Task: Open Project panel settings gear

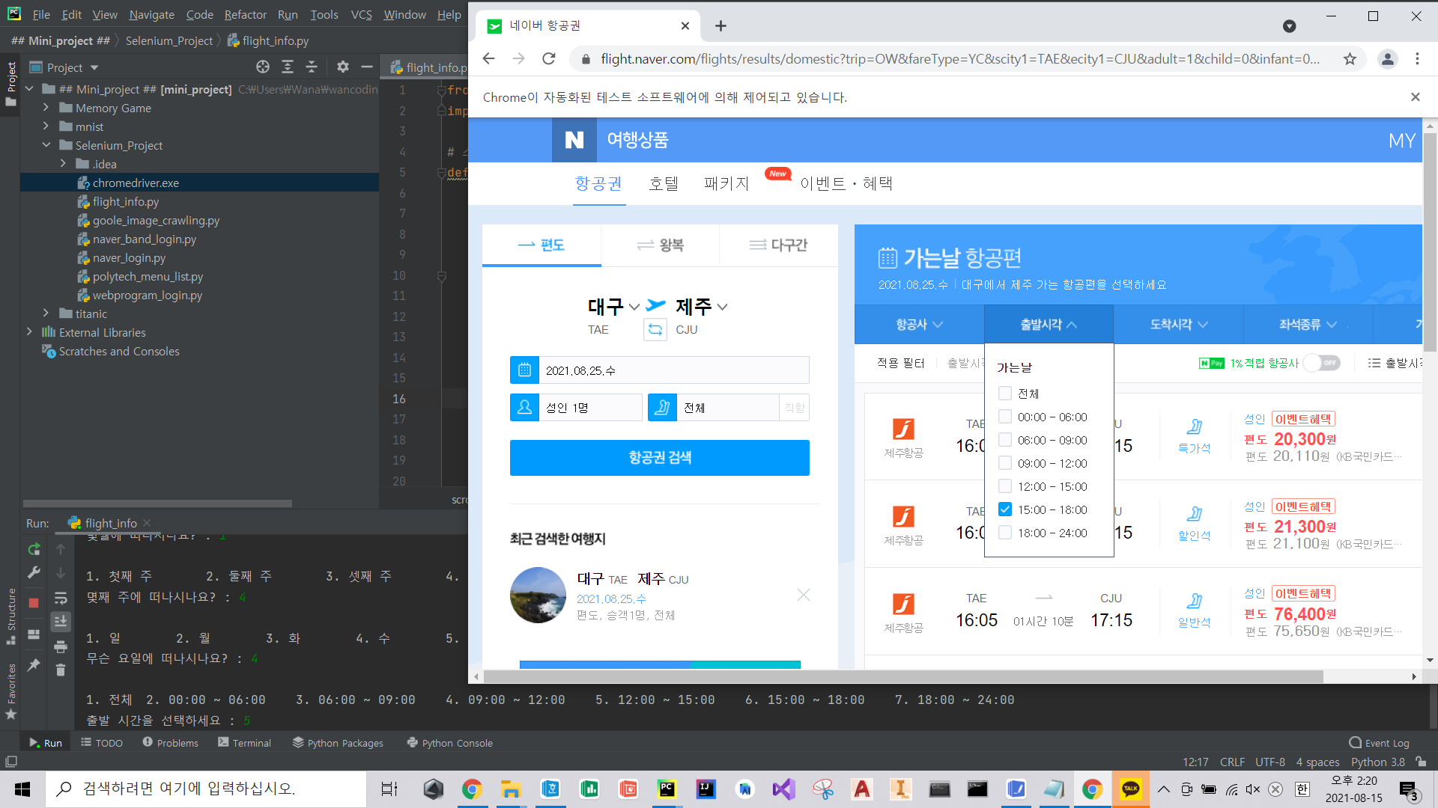Action: pyautogui.click(x=343, y=67)
